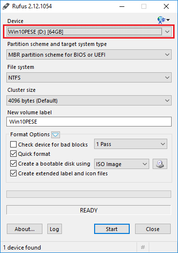Open the ISO Image boot type dropdown

pyautogui.click(x=121, y=164)
